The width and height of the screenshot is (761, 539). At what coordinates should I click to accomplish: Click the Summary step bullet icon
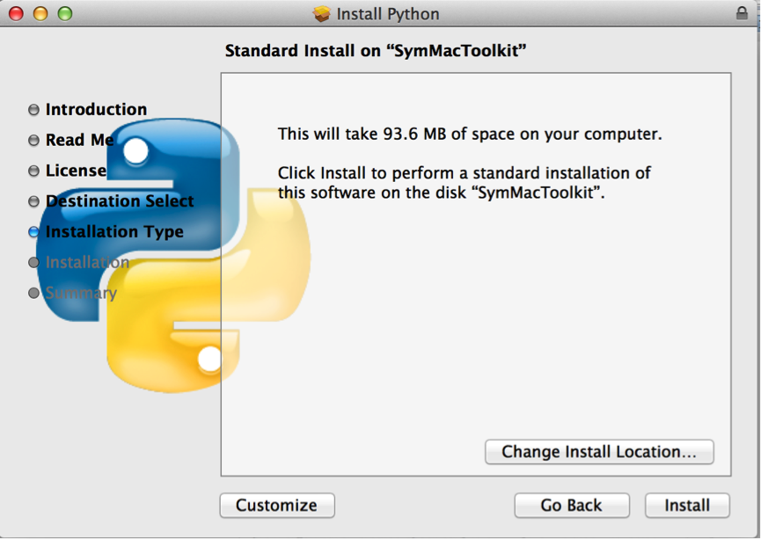click(x=33, y=294)
